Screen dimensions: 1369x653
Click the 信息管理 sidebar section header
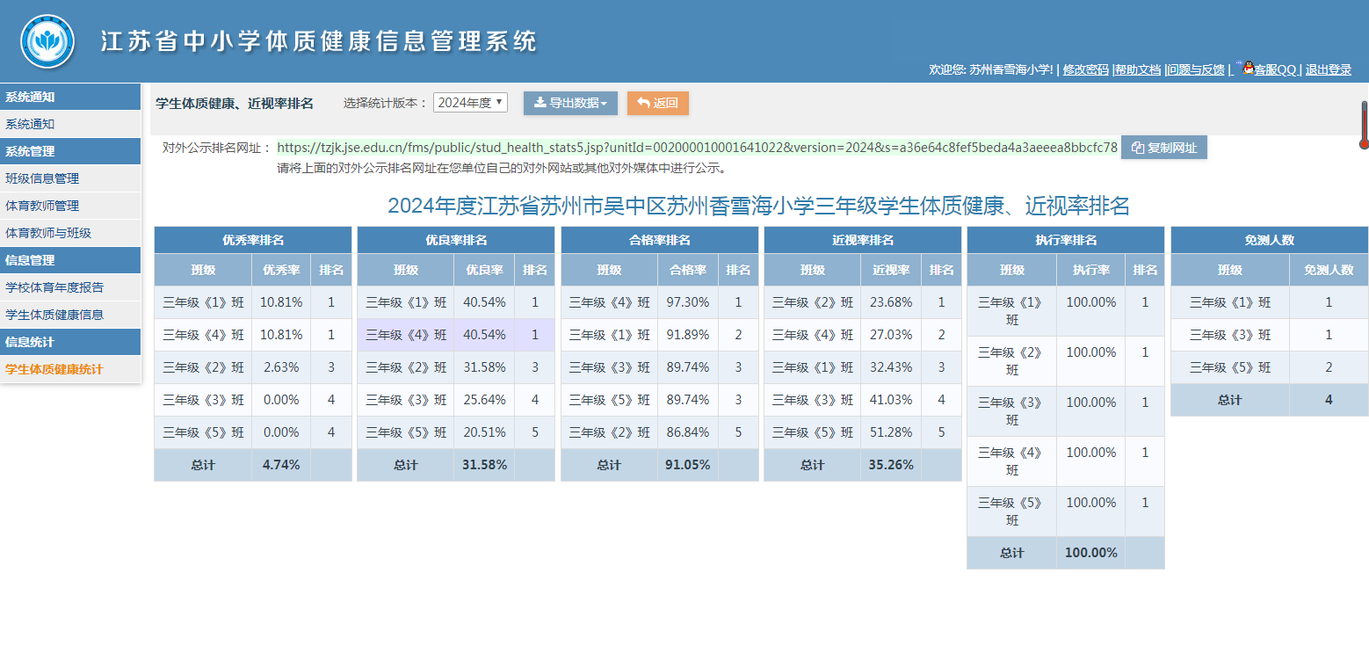[70, 260]
